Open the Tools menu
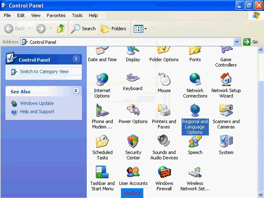264x198 pixels. (77, 15)
